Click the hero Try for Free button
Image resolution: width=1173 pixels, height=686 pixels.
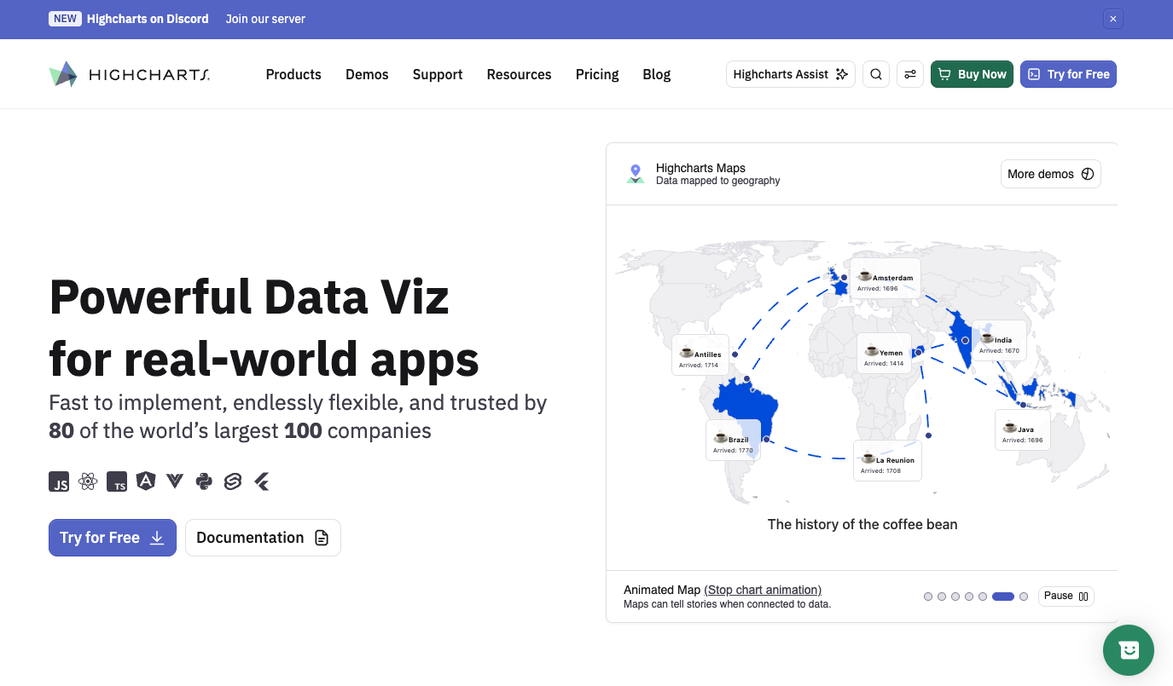pos(113,538)
